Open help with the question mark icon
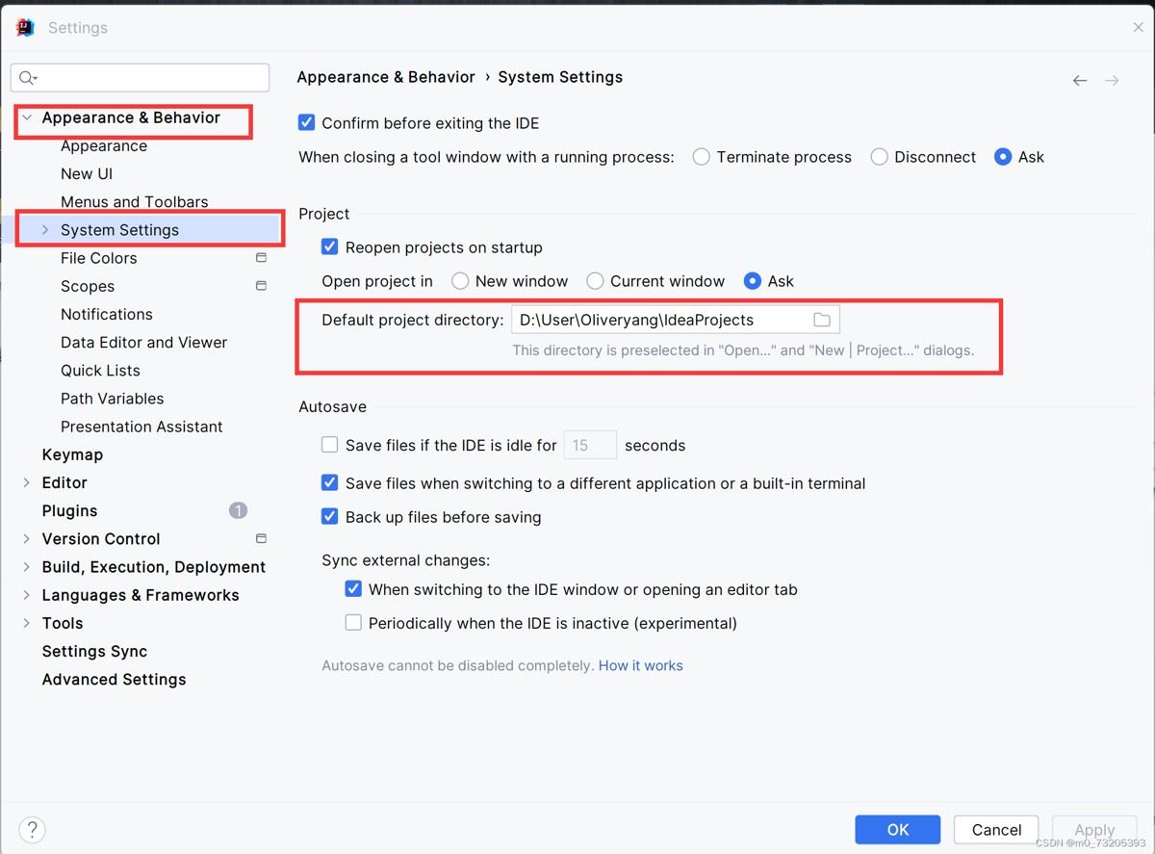The image size is (1155, 854). [x=32, y=829]
